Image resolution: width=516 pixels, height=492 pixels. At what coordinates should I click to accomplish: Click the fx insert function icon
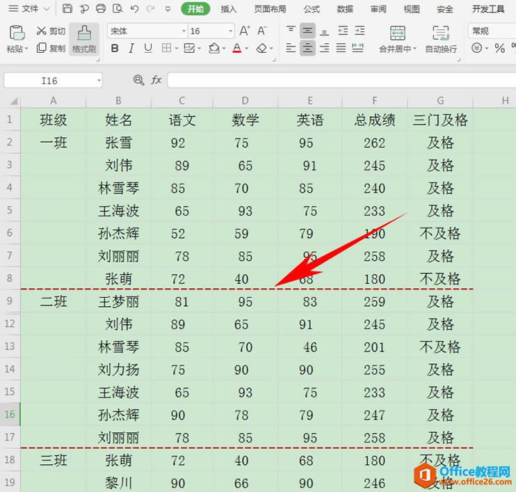(x=156, y=80)
